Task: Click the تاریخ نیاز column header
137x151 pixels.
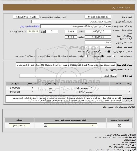Action: coord(15,84)
